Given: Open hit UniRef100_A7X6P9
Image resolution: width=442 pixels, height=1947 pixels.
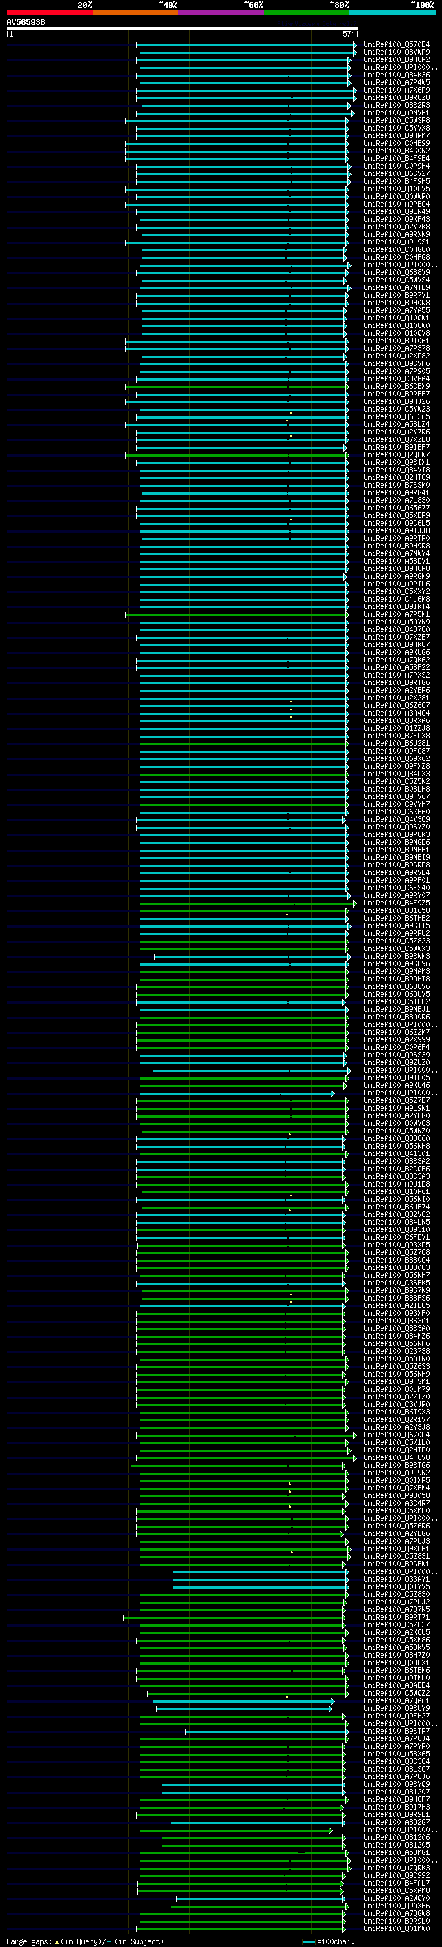Looking at the screenshot, I should point(396,90).
